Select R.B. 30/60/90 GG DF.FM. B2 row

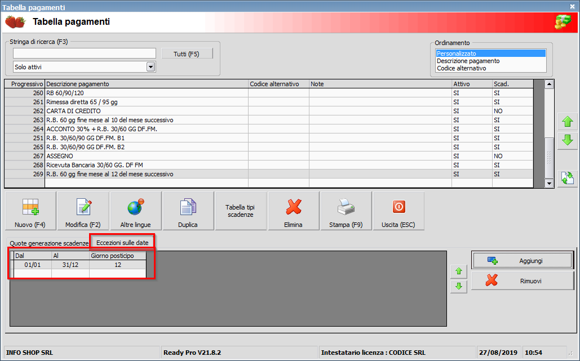pyautogui.click(x=269, y=147)
